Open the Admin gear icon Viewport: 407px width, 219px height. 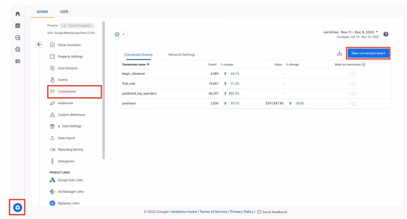tap(18, 208)
